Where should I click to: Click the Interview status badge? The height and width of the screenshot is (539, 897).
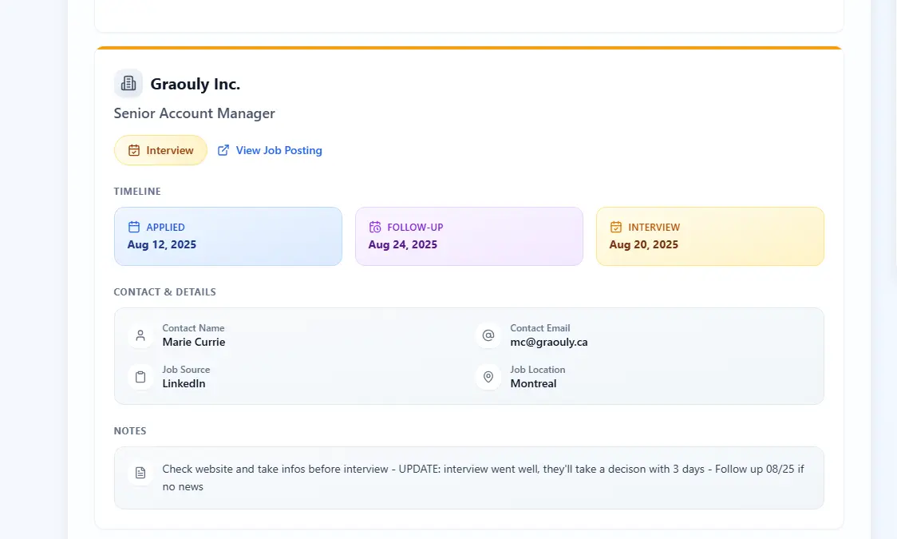tap(160, 150)
